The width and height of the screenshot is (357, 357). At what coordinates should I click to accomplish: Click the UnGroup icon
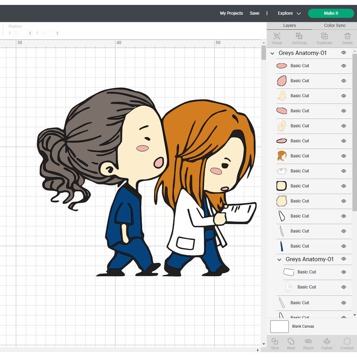pos(299,37)
